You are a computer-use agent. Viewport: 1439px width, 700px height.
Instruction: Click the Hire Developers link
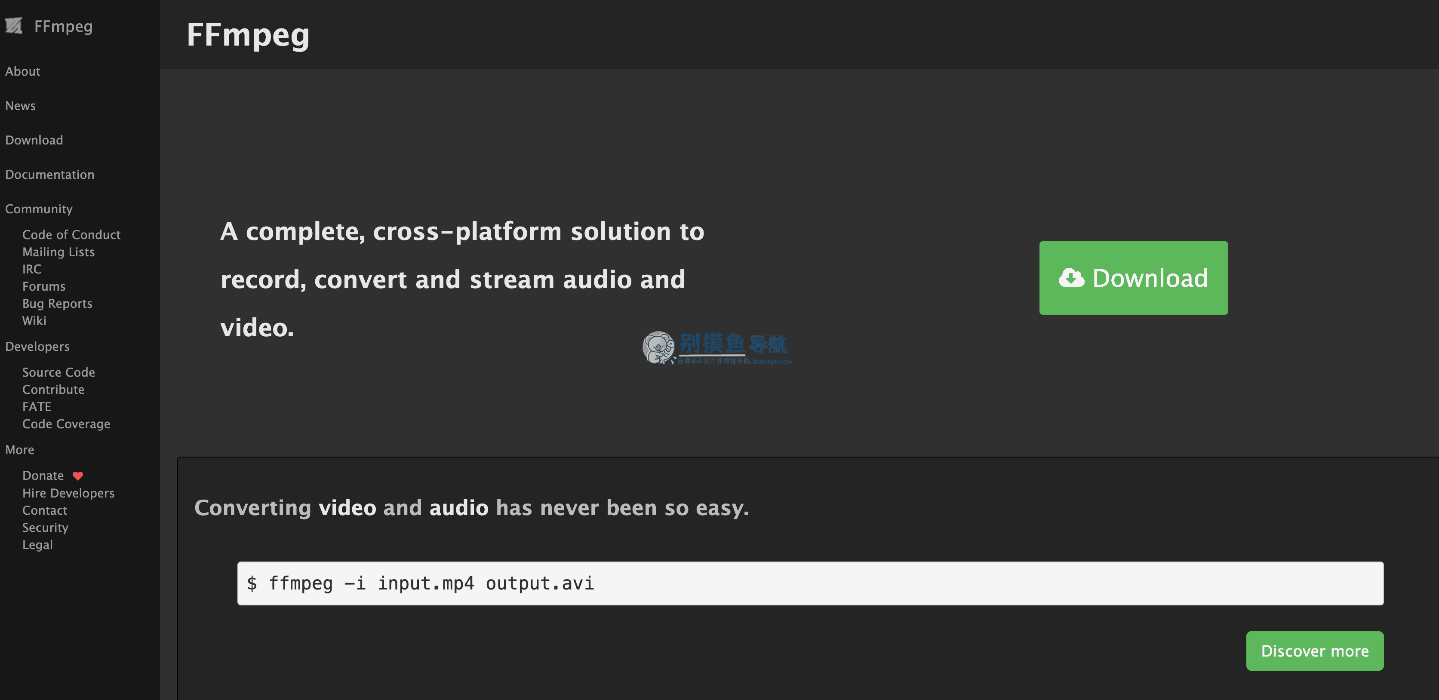[x=69, y=493]
